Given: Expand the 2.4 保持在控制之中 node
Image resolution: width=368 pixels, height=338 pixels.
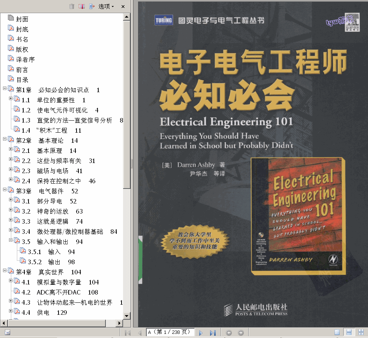Looking at the screenshot, I should 11,179.
